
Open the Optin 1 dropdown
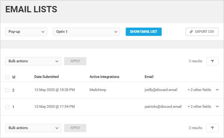tap(86, 32)
